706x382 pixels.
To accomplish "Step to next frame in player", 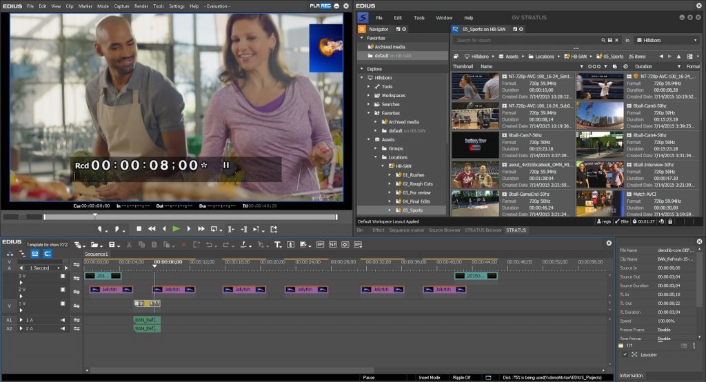I will tap(189, 229).
